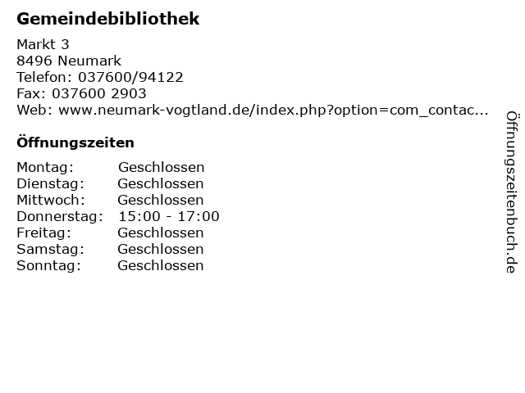This screenshot has width=525, height=393.
Task: Click the Fax number 037600 2903
Action: click(x=99, y=93)
